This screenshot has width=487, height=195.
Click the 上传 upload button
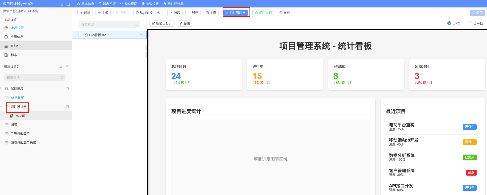click(103, 13)
